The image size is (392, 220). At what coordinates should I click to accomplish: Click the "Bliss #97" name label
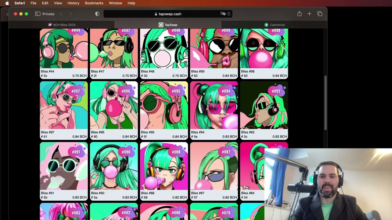[x=47, y=132]
